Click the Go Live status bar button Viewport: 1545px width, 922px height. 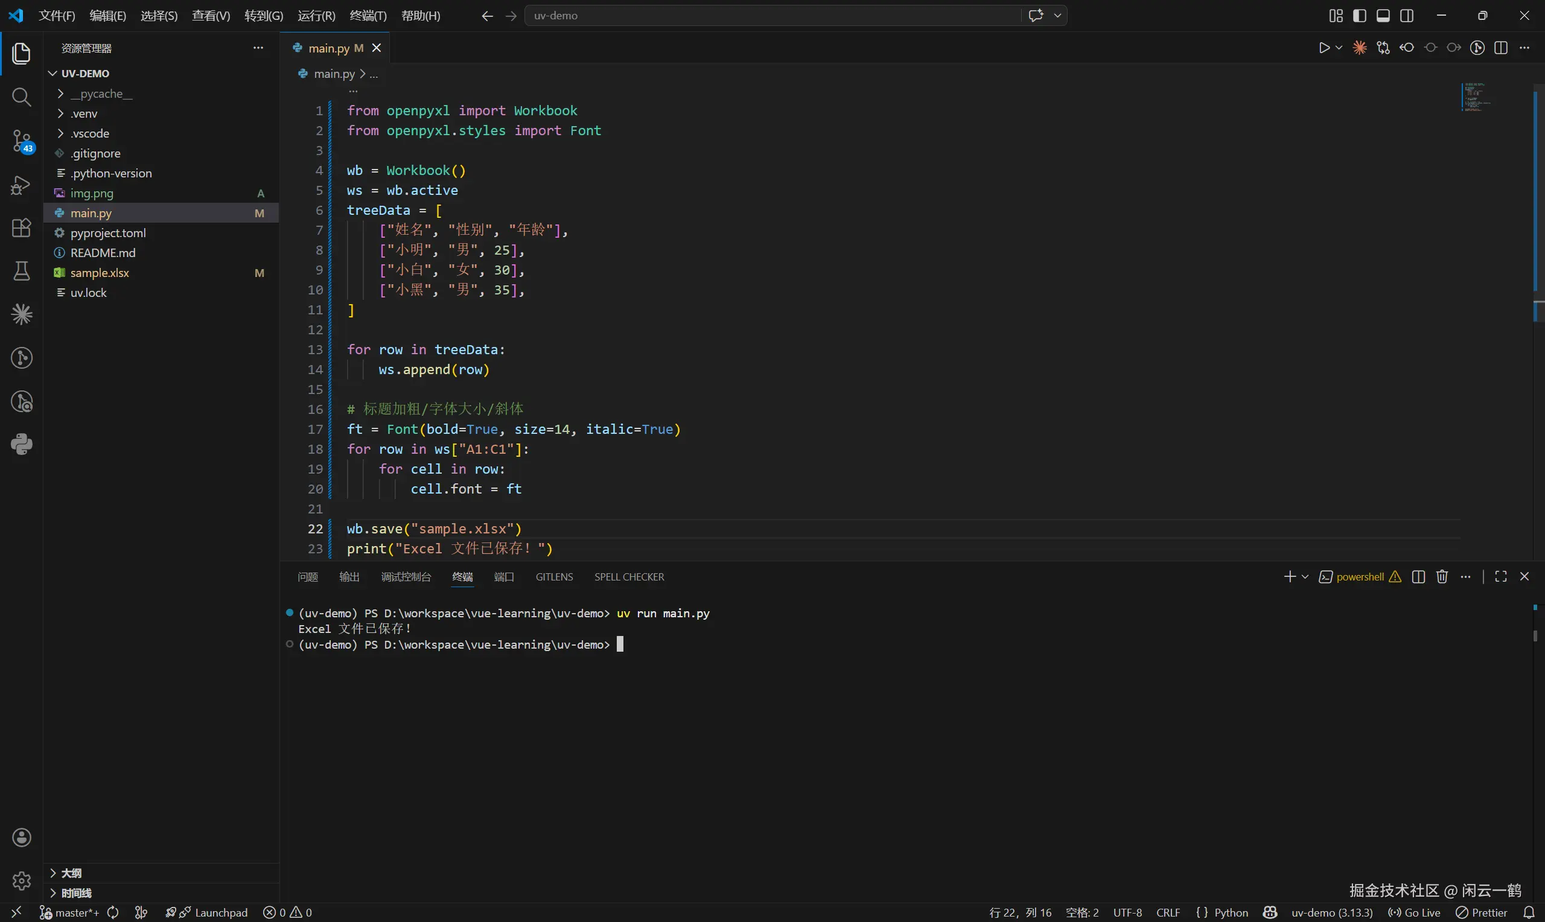pos(1415,912)
